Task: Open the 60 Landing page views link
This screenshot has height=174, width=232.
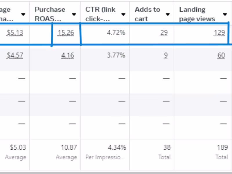Action: (x=221, y=55)
